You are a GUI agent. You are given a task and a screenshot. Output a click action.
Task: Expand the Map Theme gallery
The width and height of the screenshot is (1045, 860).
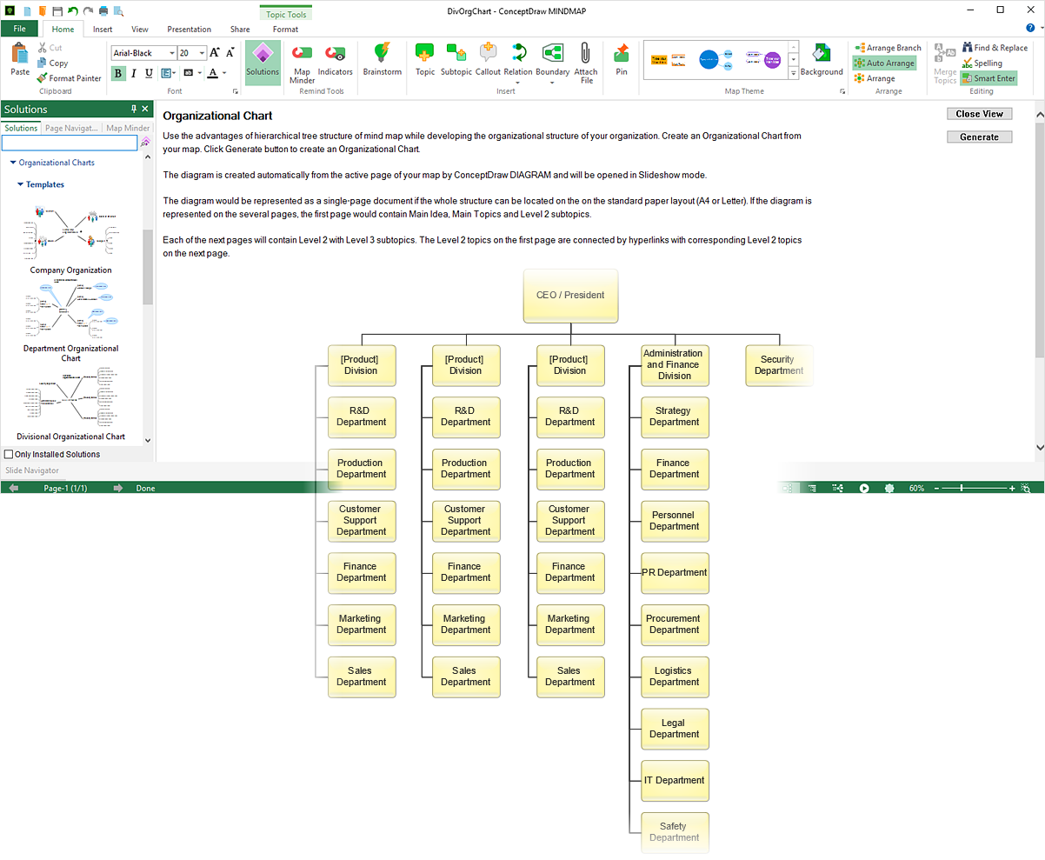(793, 75)
